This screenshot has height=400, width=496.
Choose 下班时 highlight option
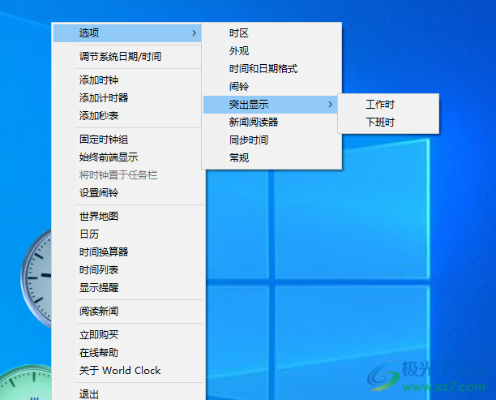click(388, 122)
